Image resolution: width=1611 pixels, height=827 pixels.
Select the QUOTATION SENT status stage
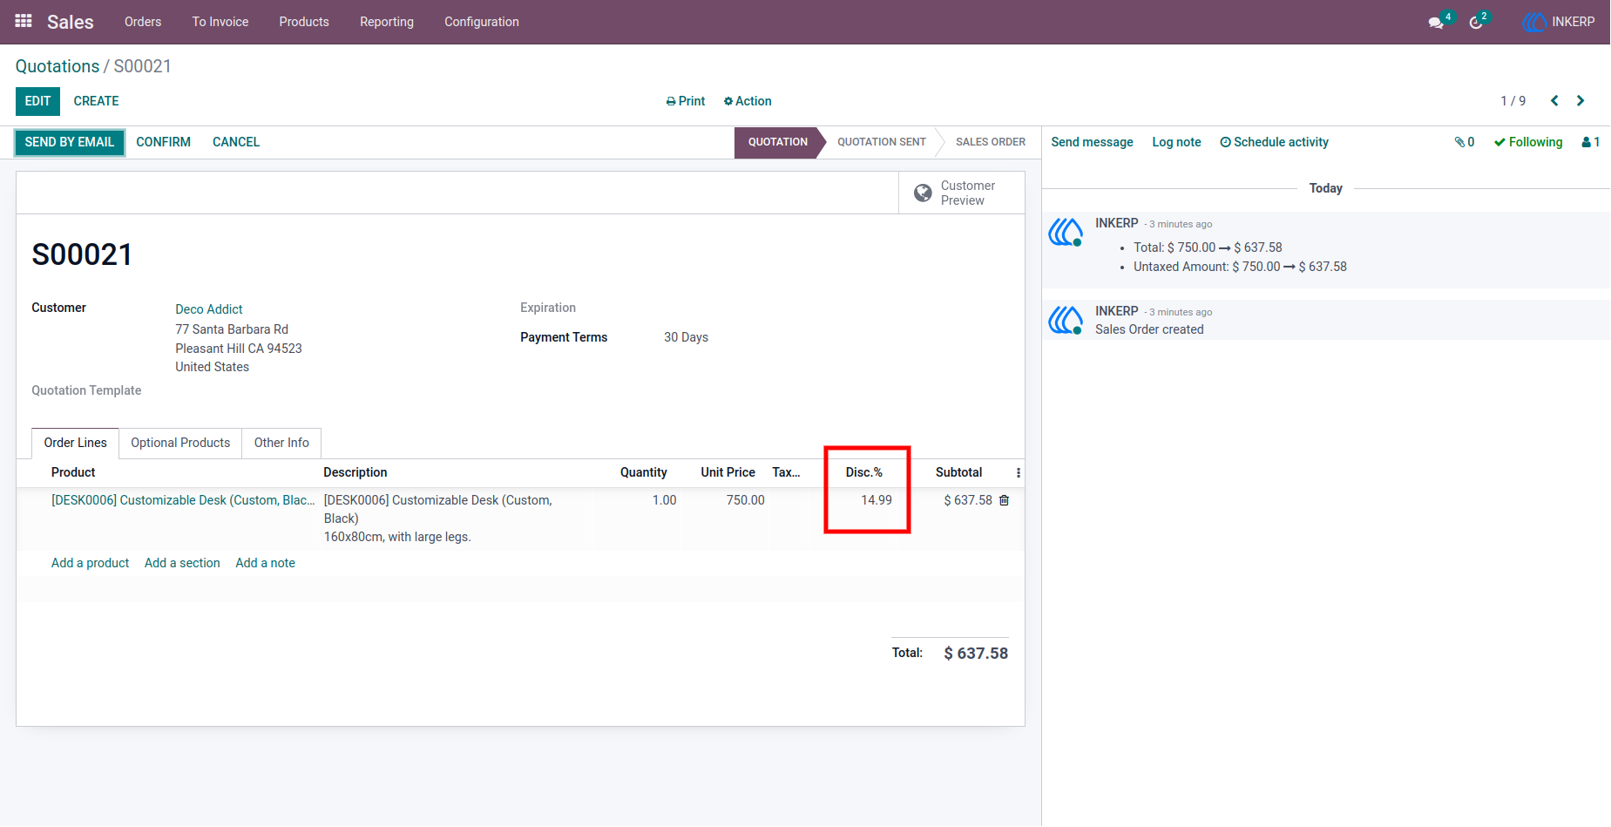[x=881, y=142]
